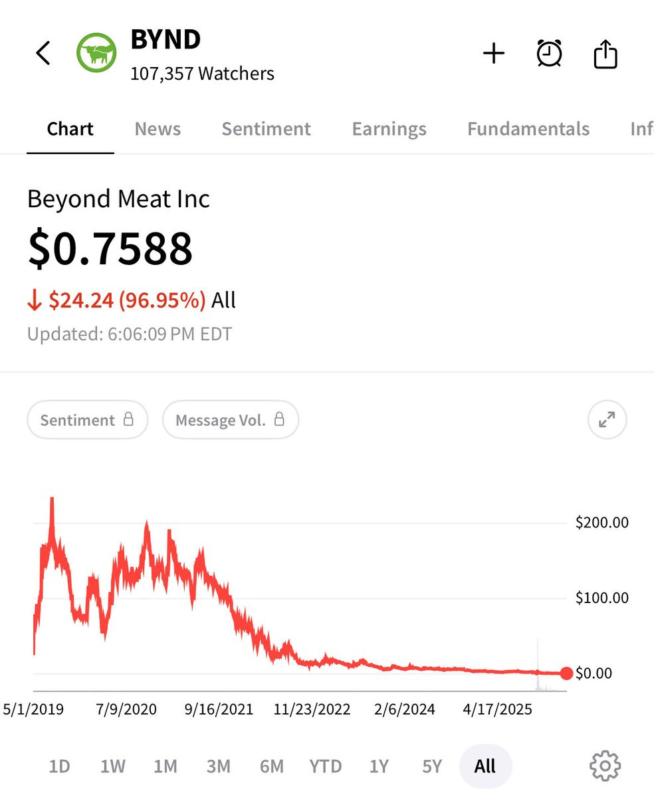Image resolution: width=654 pixels, height=797 pixels.
Task: Expand chart to fullscreen with arrows icon
Action: pyautogui.click(x=607, y=420)
